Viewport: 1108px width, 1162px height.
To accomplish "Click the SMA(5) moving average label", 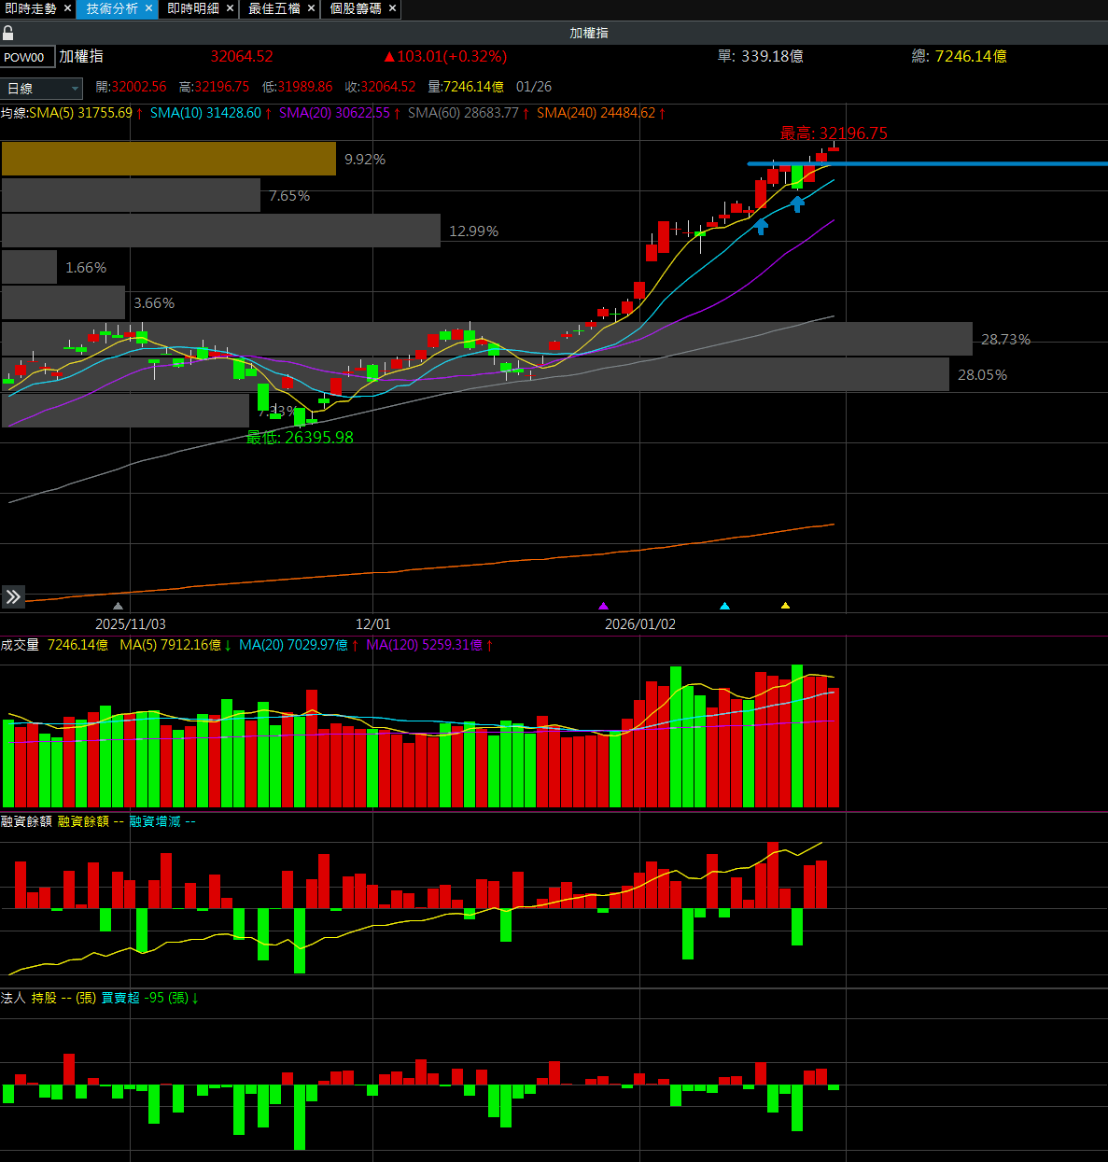I will point(80,113).
